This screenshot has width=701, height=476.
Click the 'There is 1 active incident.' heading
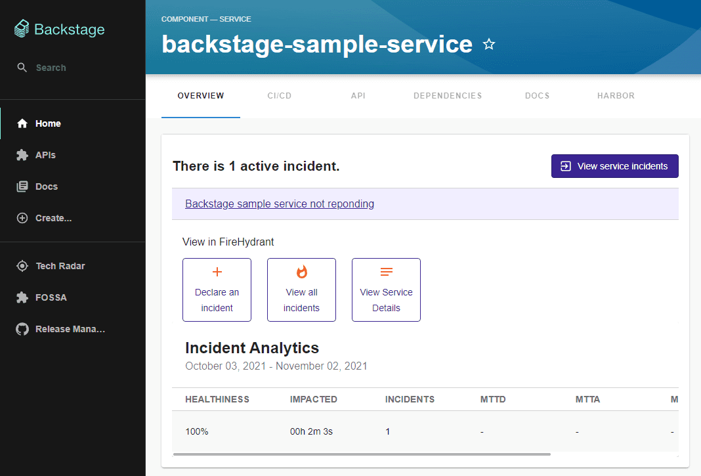tap(256, 166)
